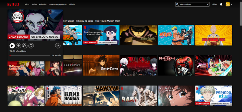This screenshot has width=242, height=112.
Task: Expand more info chevron on Demon Slayer card
Action: 58,46
